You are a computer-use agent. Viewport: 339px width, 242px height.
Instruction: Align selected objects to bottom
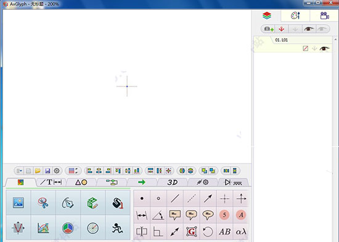137,171
